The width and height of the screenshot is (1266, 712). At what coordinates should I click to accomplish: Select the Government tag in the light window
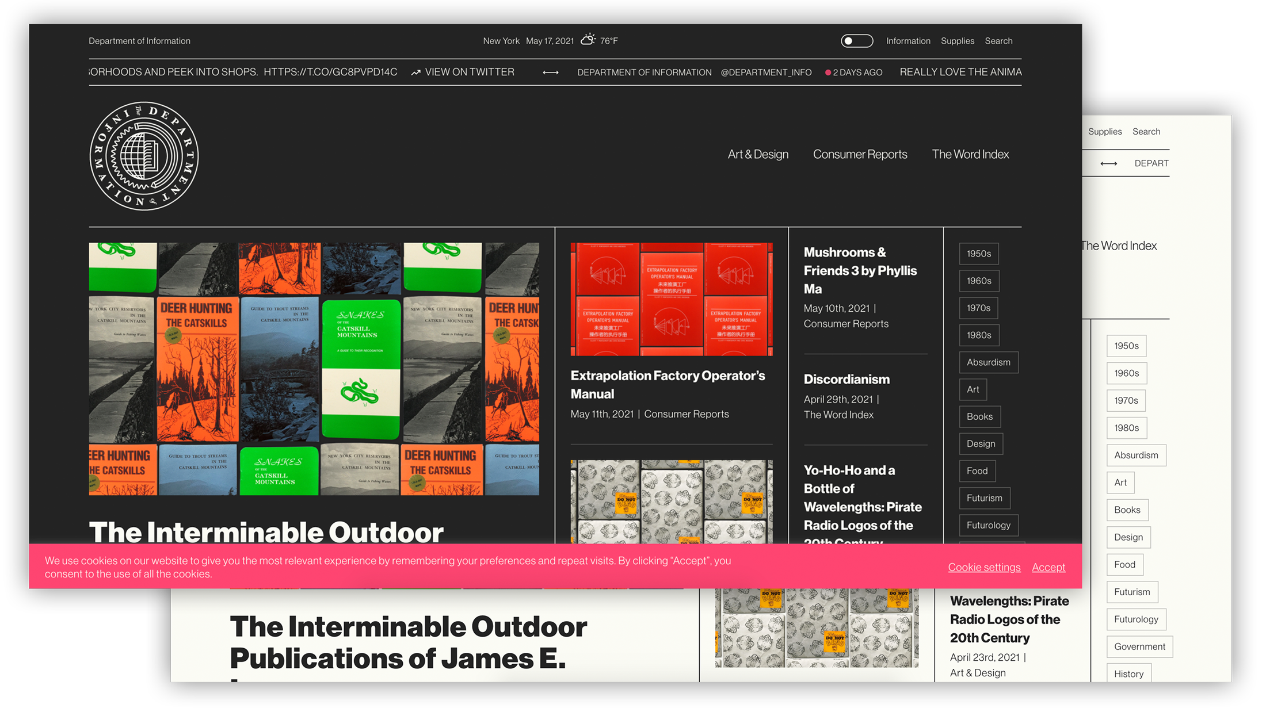[1139, 646]
